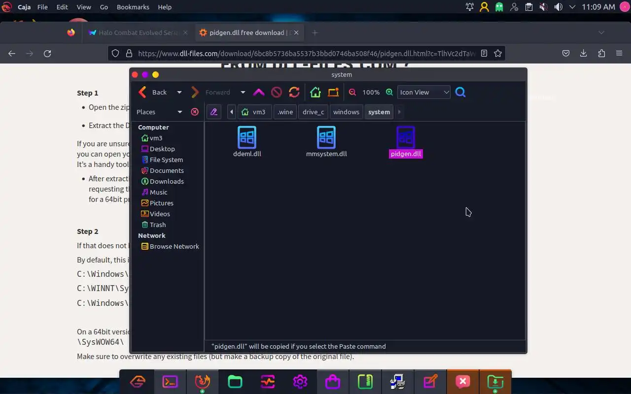Image resolution: width=631 pixels, height=394 pixels.
Task: Close the Places sidebar pane
Action: click(x=195, y=112)
